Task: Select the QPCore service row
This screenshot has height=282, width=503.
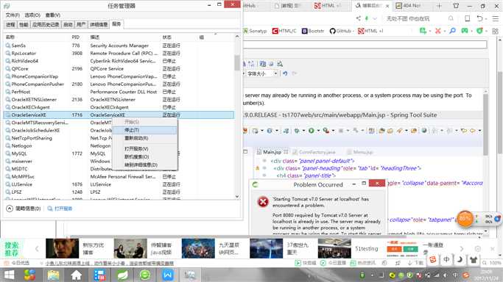Action: tap(119, 69)
